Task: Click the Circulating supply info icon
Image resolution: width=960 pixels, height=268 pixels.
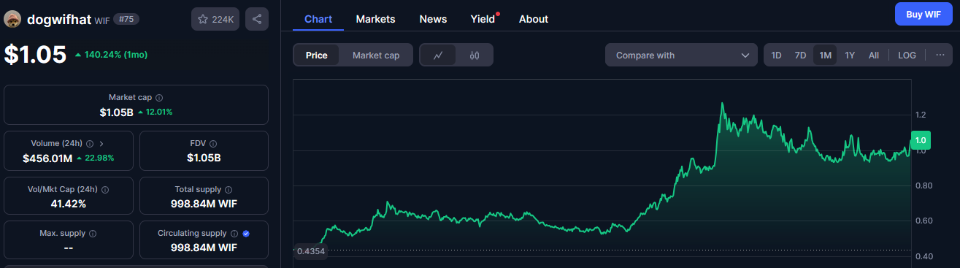Action: (x=234, y=234)
